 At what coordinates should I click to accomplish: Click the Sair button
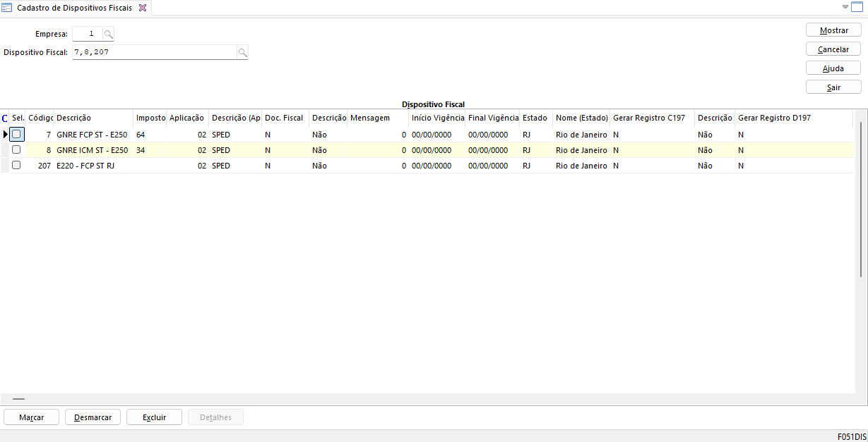click(x=833, y=87)
